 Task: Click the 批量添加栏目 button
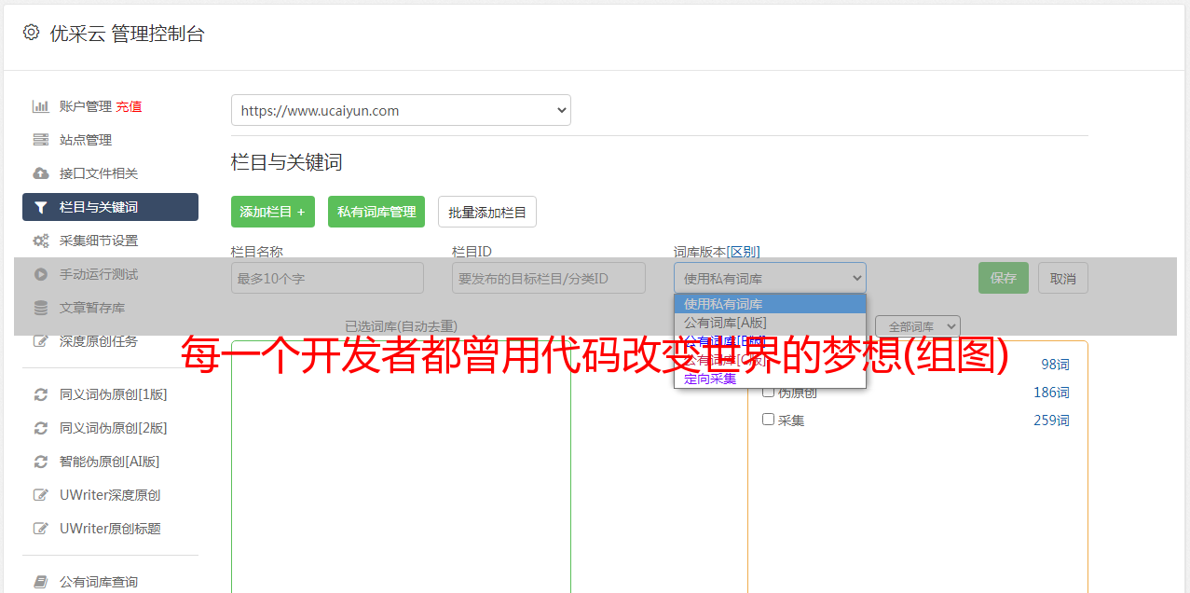click(487, 212)
